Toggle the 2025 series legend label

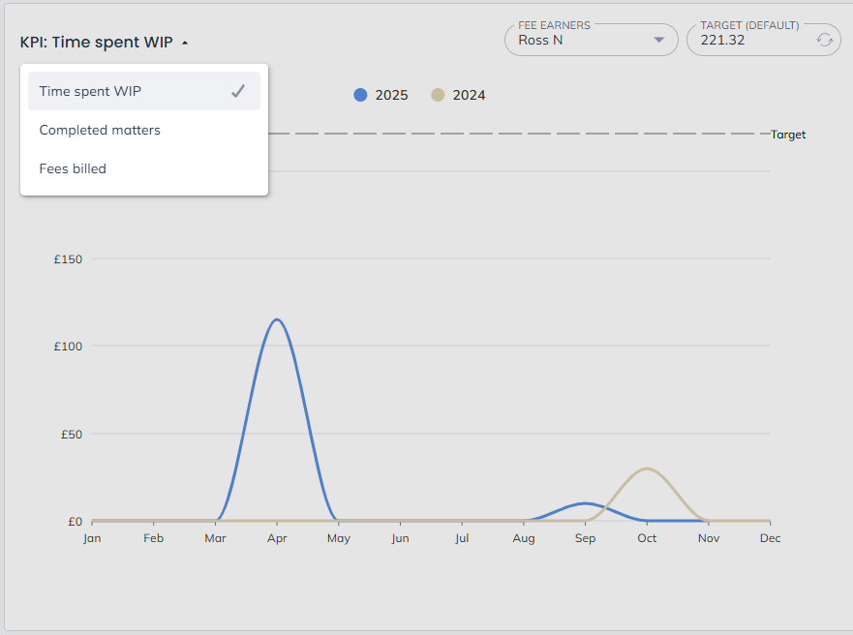click(x=391, y=95)
